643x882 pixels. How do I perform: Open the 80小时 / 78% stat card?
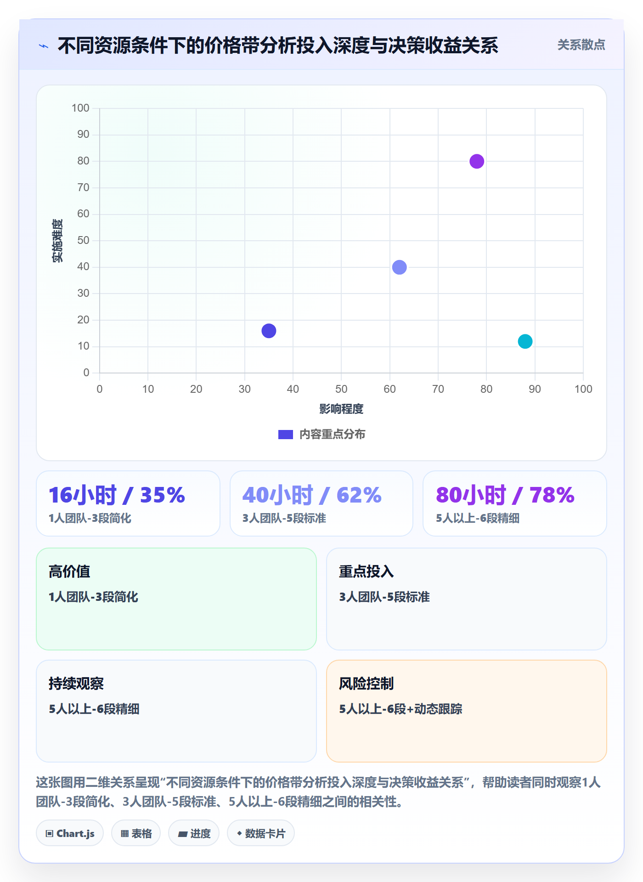[x=515, y=503]
